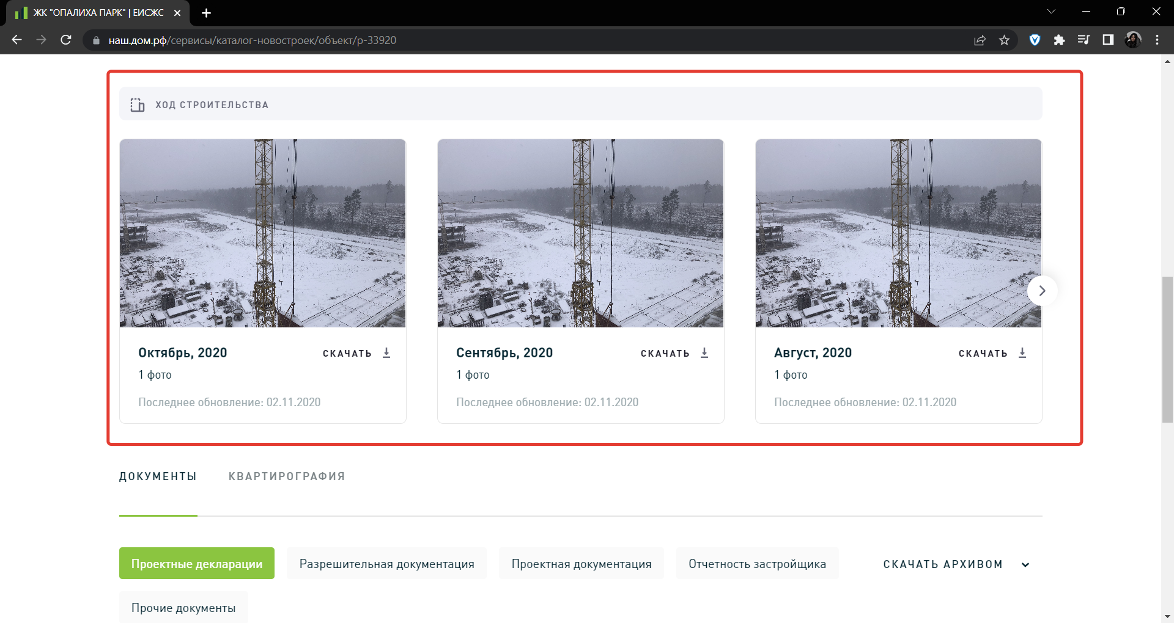Open the Extensions puzzle icon
Image resolution: width=1174 pixels, height=623 pixels.
coord(1059,40)
